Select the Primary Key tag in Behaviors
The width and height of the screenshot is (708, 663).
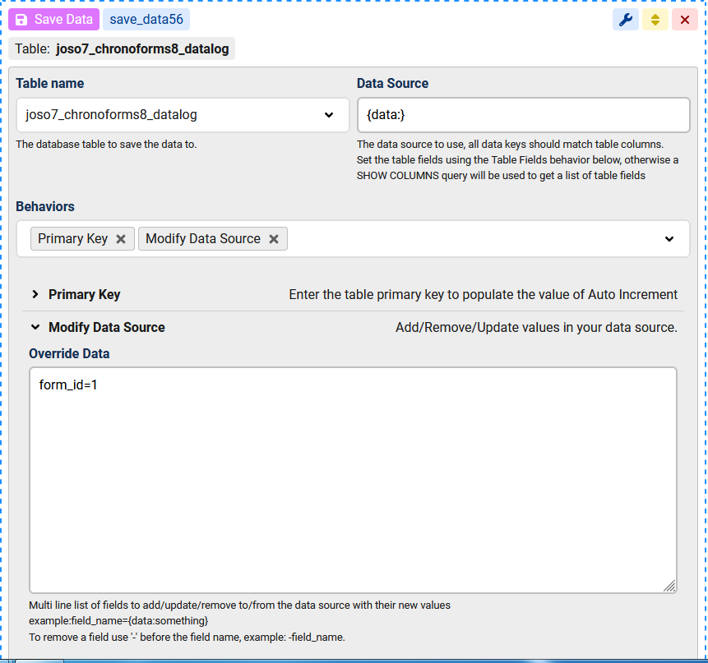72,239
